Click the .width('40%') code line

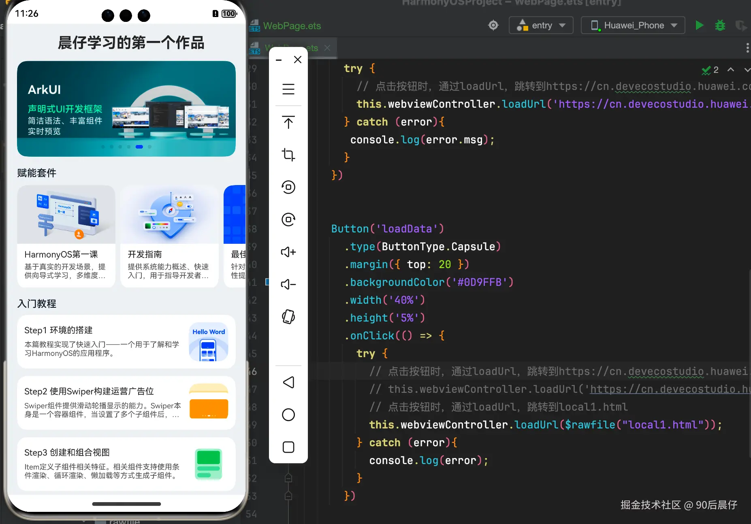click(x=384, y=300)
